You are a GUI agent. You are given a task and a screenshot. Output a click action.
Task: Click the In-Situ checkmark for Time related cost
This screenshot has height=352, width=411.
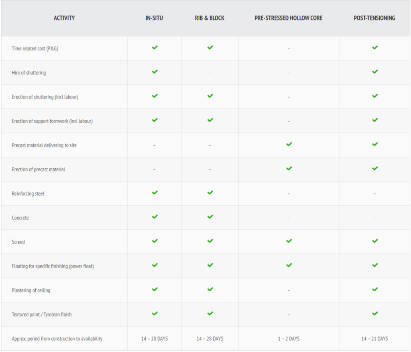tap(155, 47)
